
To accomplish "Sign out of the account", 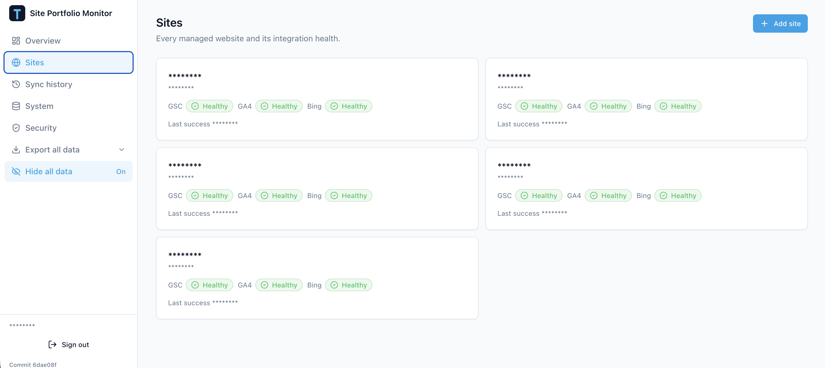I will pos(69,344).
